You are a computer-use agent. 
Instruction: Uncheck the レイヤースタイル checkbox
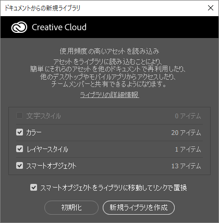(x=19, y=149)
